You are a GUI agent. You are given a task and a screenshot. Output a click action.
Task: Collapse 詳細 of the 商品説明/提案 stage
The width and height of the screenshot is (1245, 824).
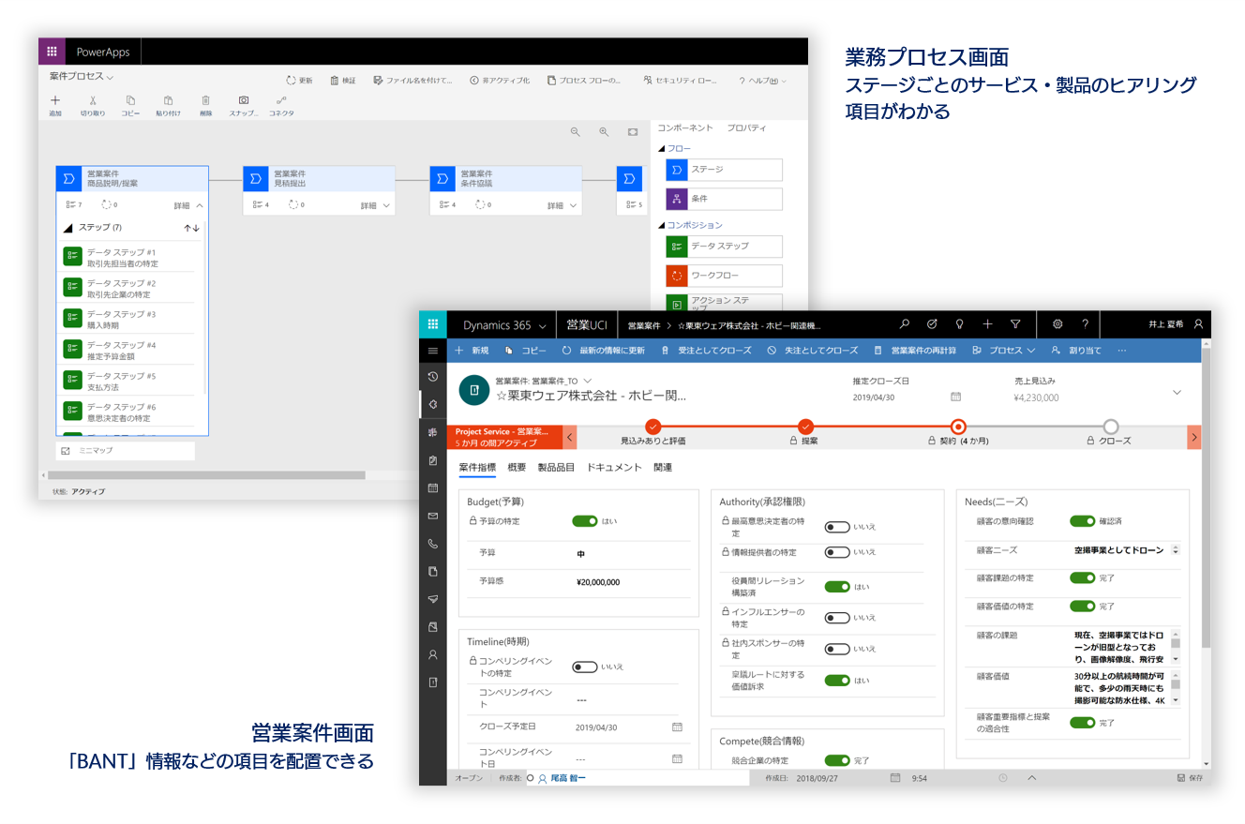tap(188, 204)
